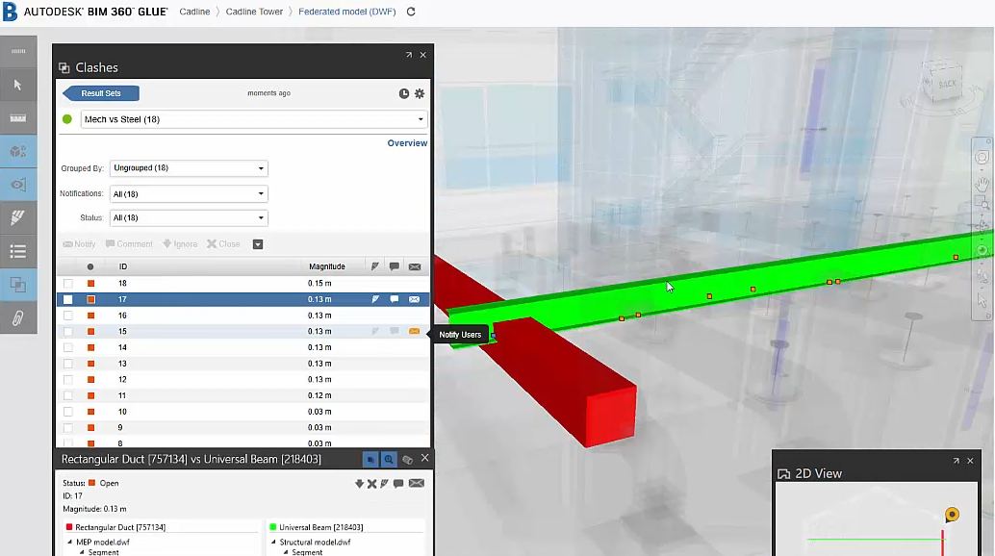Viewport: 995px width, 556px height.
Task: Open the markup pen tool
Action: [17, 218]
